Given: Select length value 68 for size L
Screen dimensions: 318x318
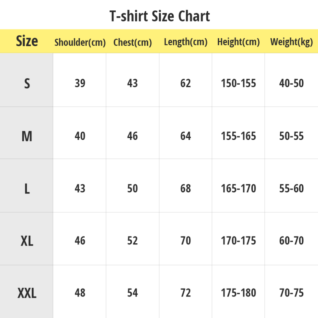Looking at the screenshot, I should click(x=186, y=188).
